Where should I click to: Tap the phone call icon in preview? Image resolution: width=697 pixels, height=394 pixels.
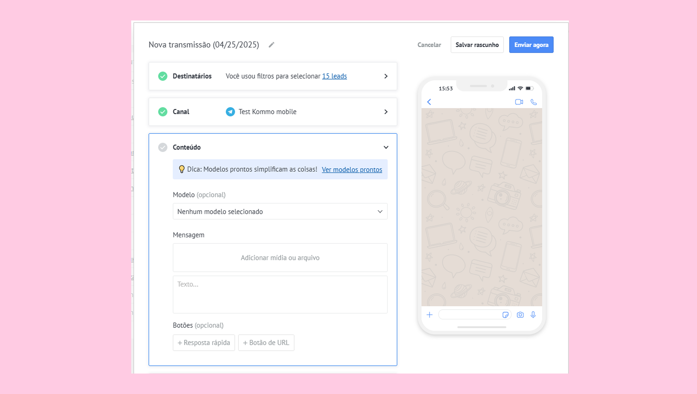click(x=533, y=102)
